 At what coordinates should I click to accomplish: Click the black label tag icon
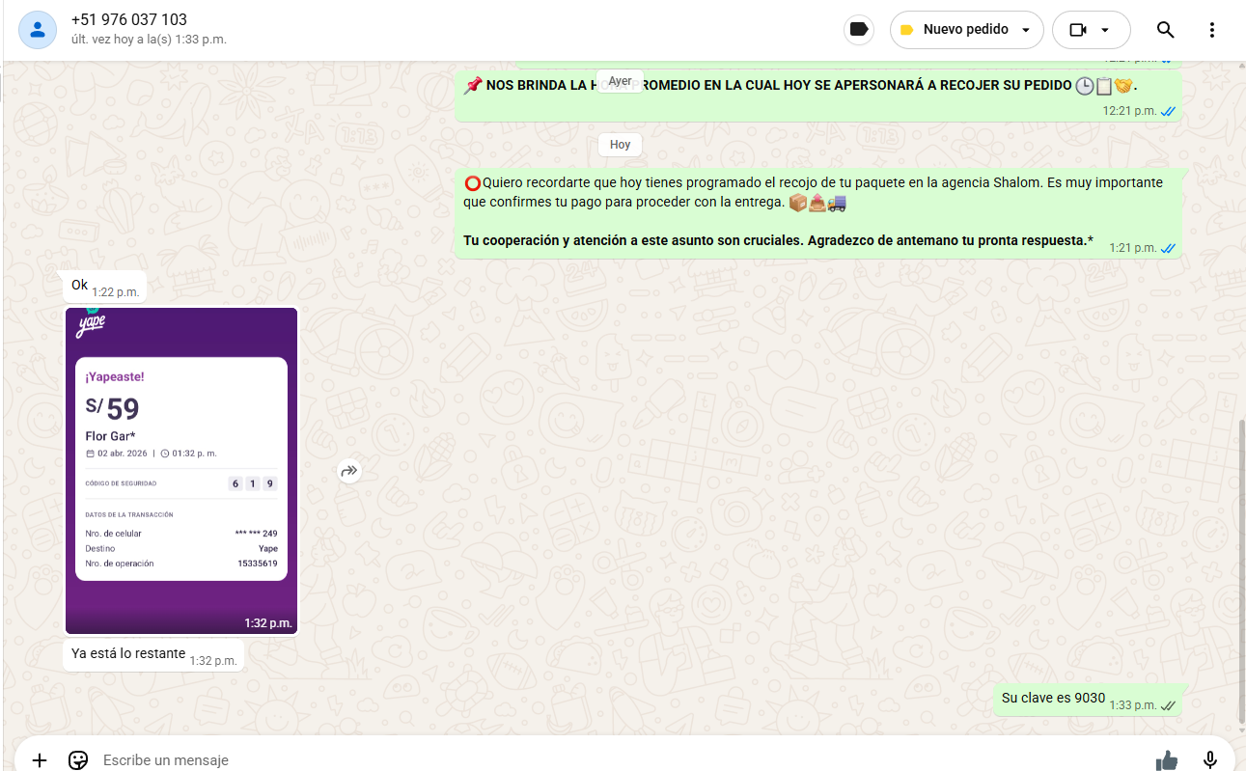[x=858, y=30]
